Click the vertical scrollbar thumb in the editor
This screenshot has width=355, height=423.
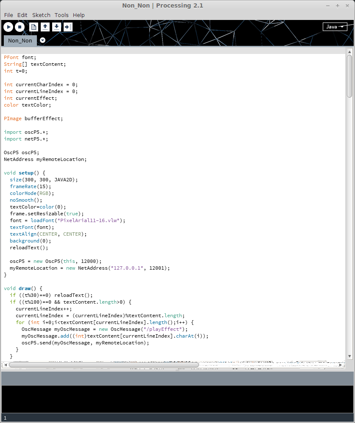coord(349,76)
